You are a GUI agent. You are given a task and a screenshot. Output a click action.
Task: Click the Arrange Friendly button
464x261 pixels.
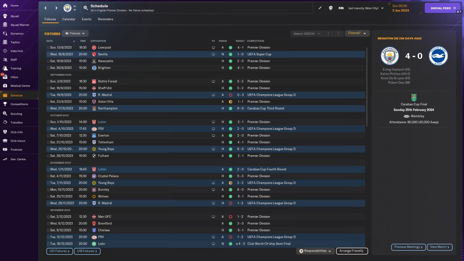click(352, 251)
